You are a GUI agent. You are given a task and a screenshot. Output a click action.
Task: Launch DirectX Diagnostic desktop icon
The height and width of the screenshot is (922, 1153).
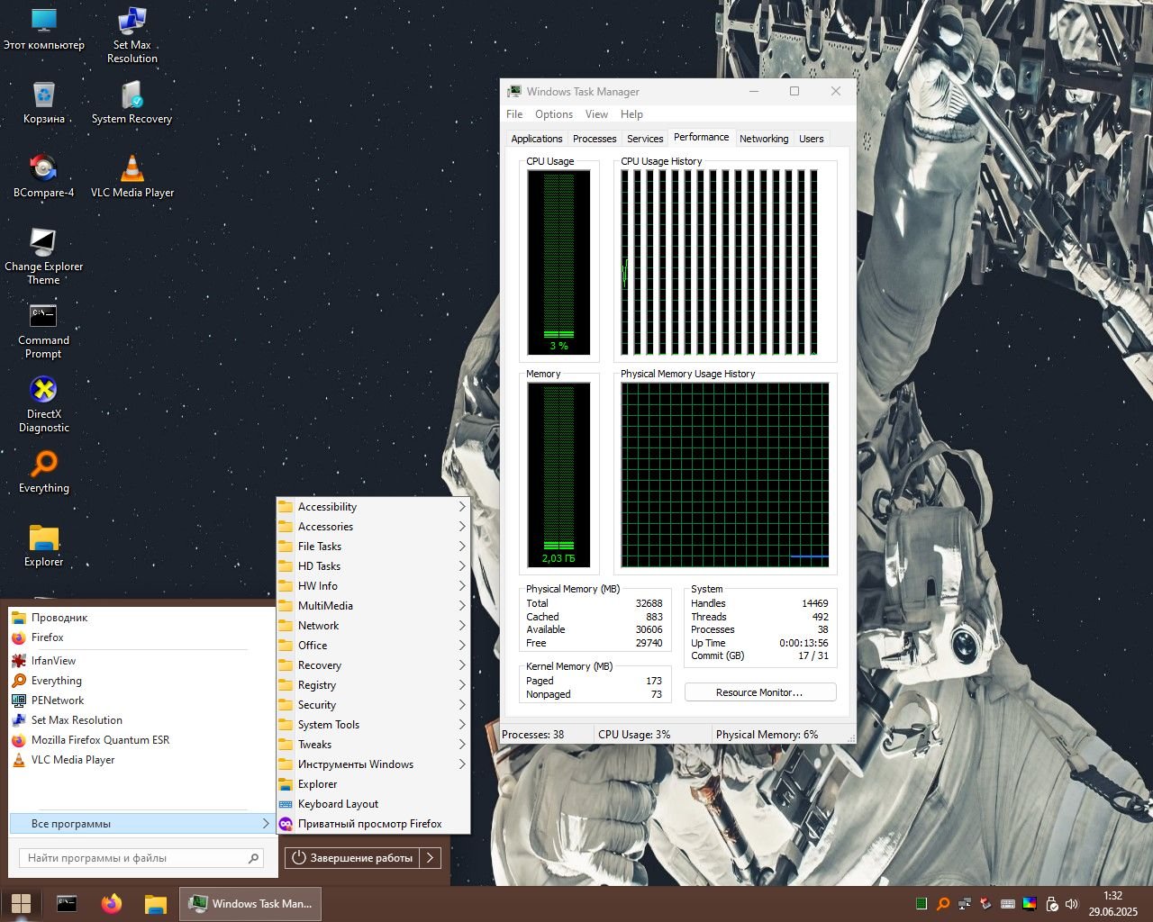[43, 390]
